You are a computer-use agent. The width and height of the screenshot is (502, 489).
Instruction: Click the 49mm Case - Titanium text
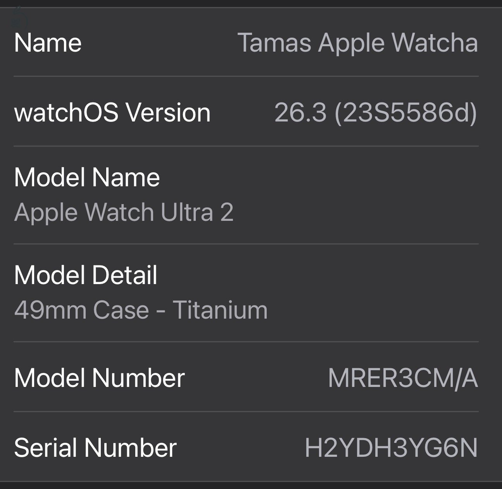click(140, 309)
